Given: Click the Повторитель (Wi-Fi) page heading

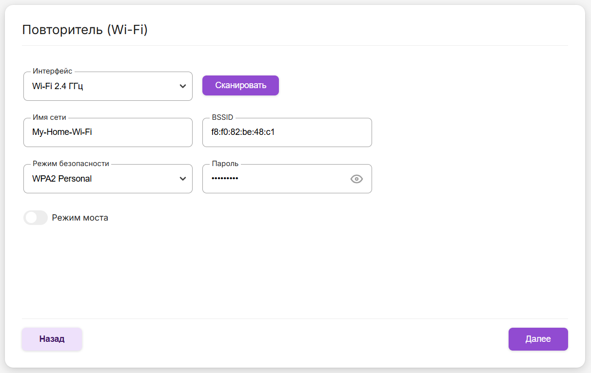Looking at the screenshot, I should (x=85, y=30).
